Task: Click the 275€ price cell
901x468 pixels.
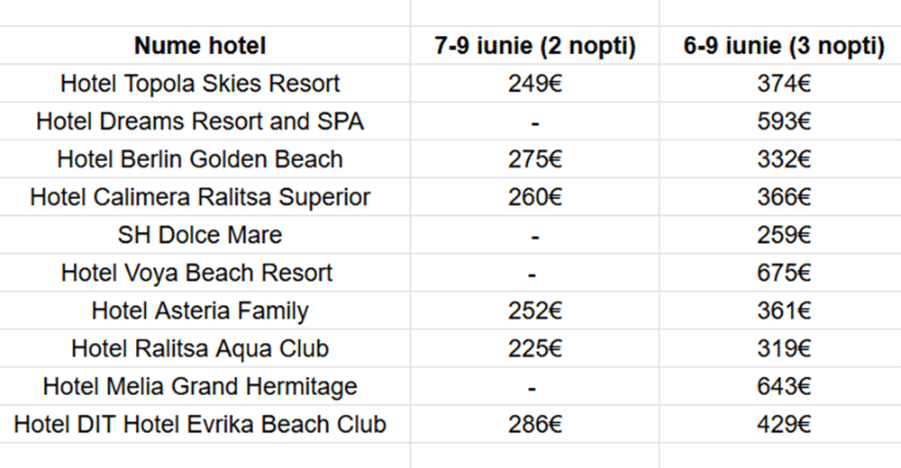Action: 535,159
